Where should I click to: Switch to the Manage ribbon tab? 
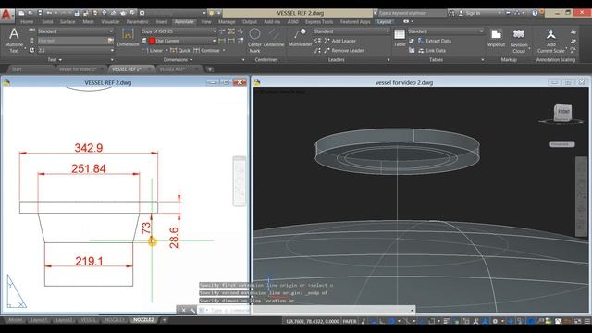click(227, 22)
